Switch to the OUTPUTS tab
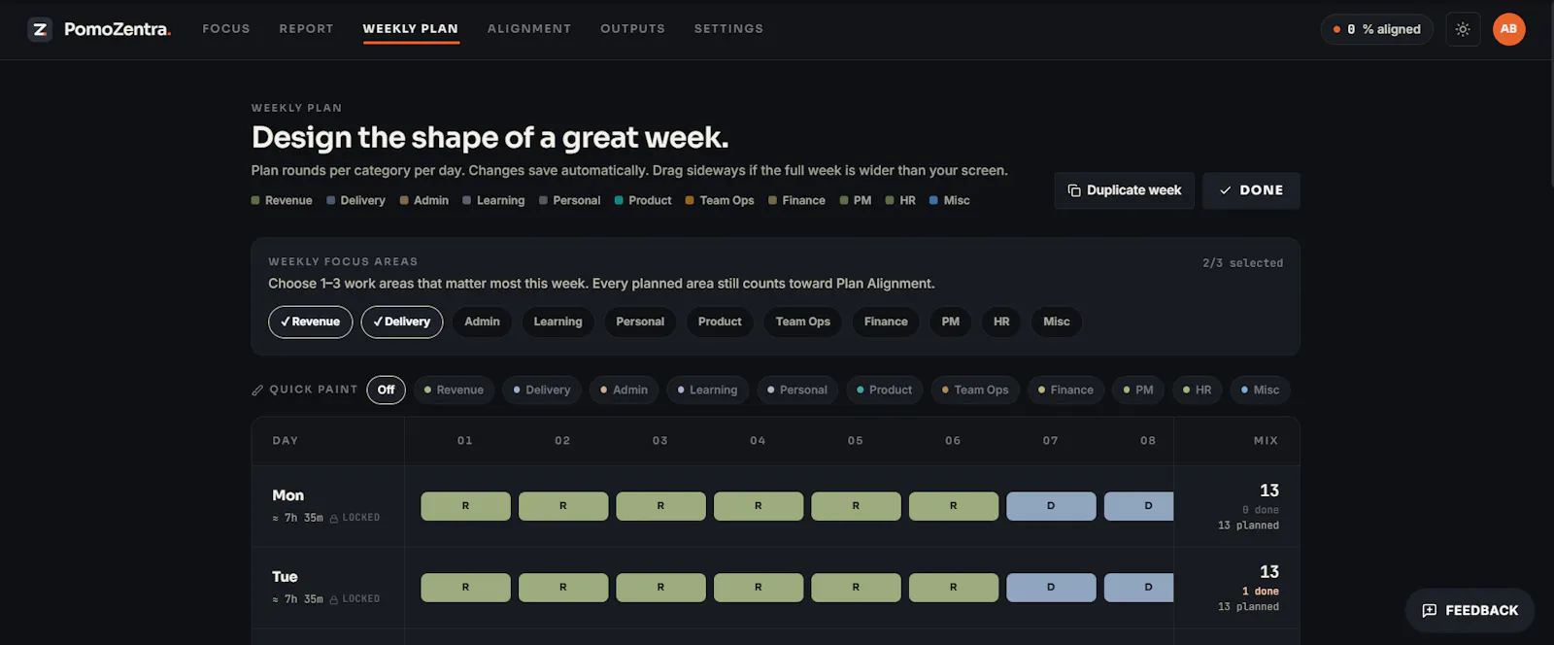The height and width of the screenshot is (645, 1554). click(633, 29)
